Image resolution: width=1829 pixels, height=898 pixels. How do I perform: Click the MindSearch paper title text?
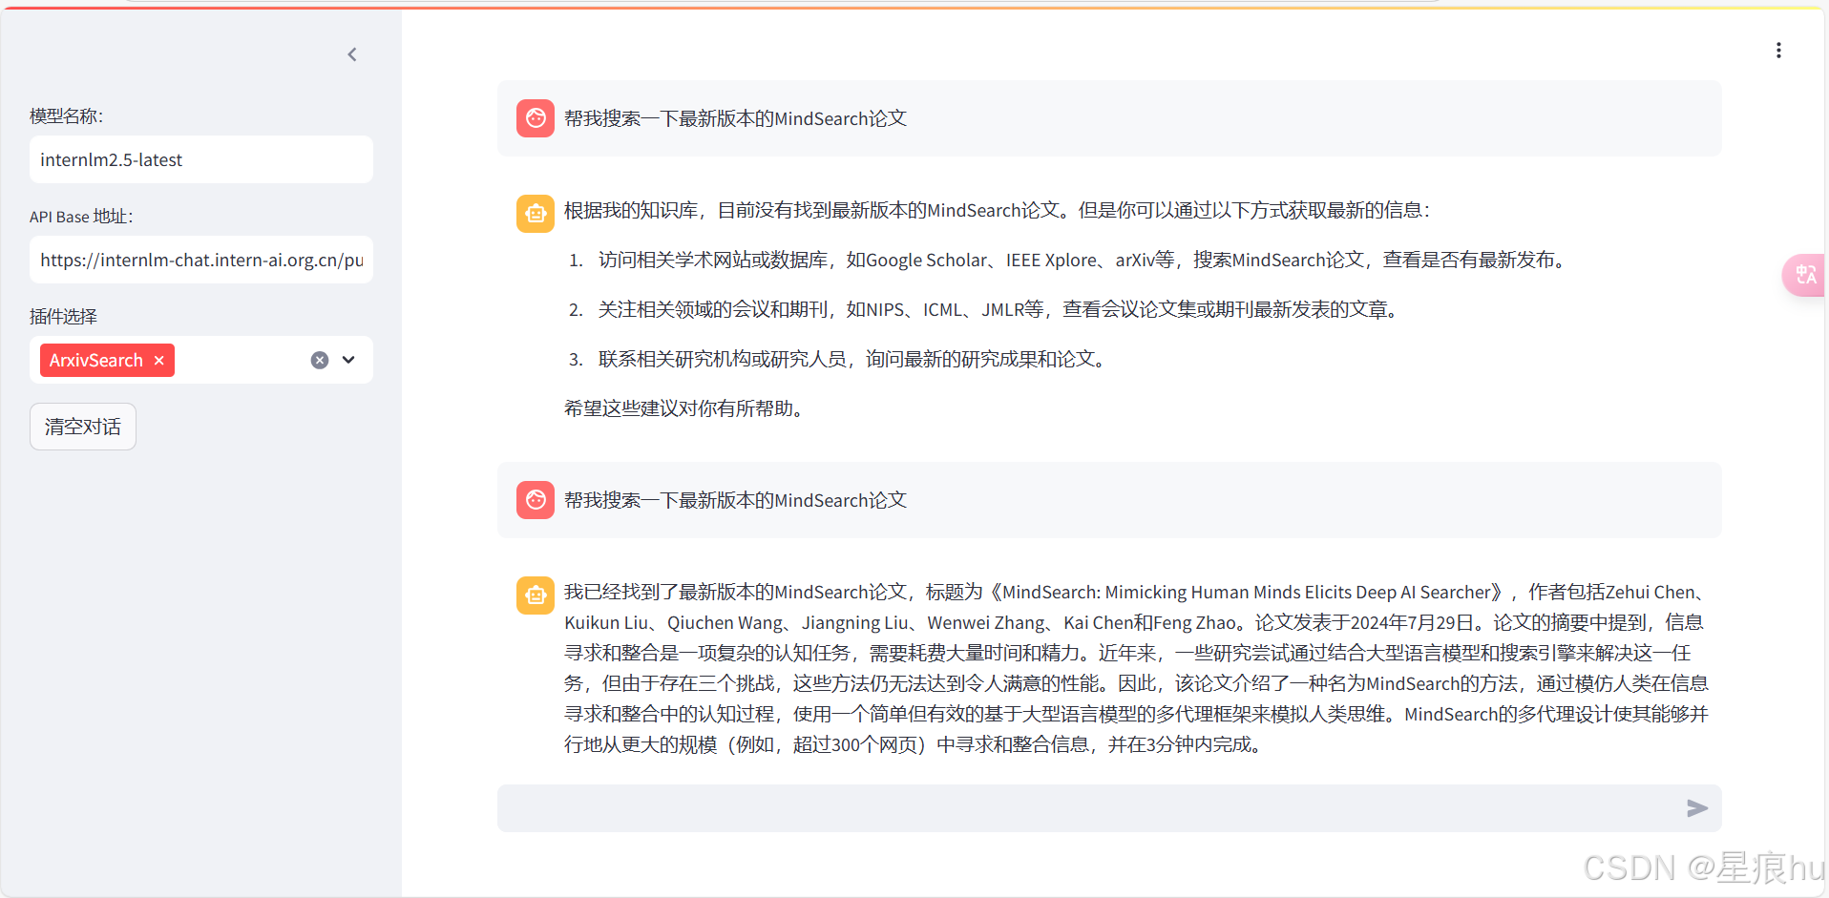click(x=1241, y=592)
